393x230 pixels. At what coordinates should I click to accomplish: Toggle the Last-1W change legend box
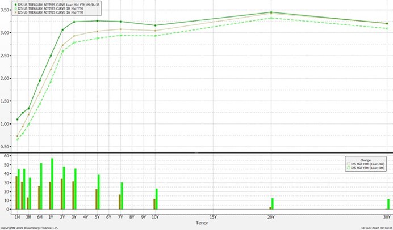(x=349, y=164)
